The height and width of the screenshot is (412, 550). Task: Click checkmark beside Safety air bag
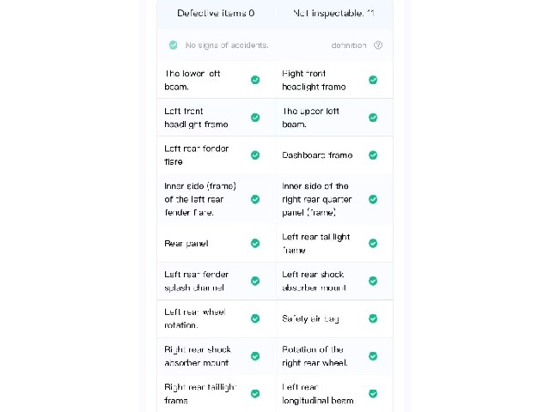373,318
